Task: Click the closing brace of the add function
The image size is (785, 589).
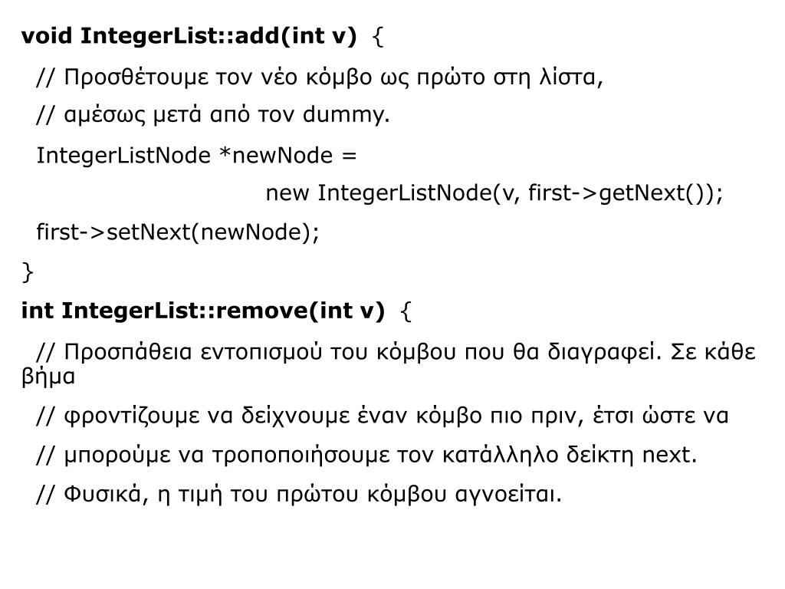Action: click(28, 272)
